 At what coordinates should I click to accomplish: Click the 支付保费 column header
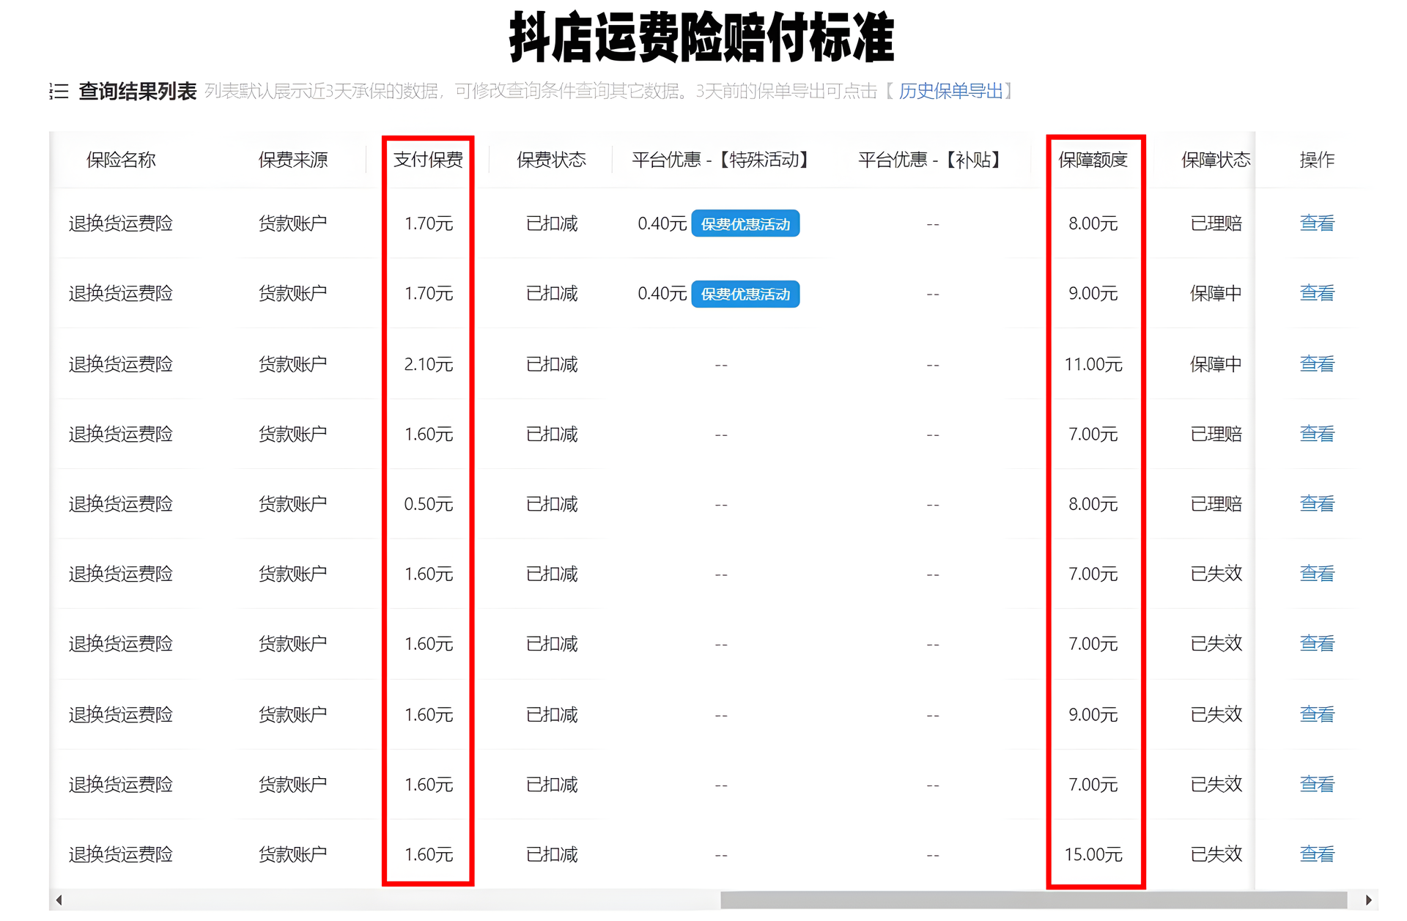428,160
